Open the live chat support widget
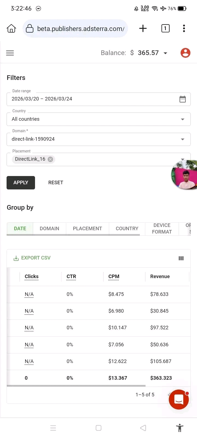 [179, 399]
